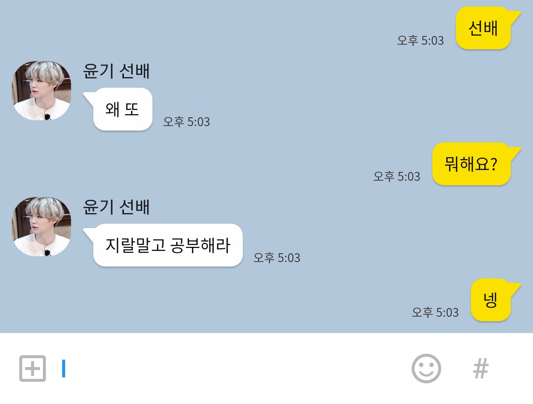
Task: Click the timestamp beside the 뭐해요? bubble
Action: 397,176
